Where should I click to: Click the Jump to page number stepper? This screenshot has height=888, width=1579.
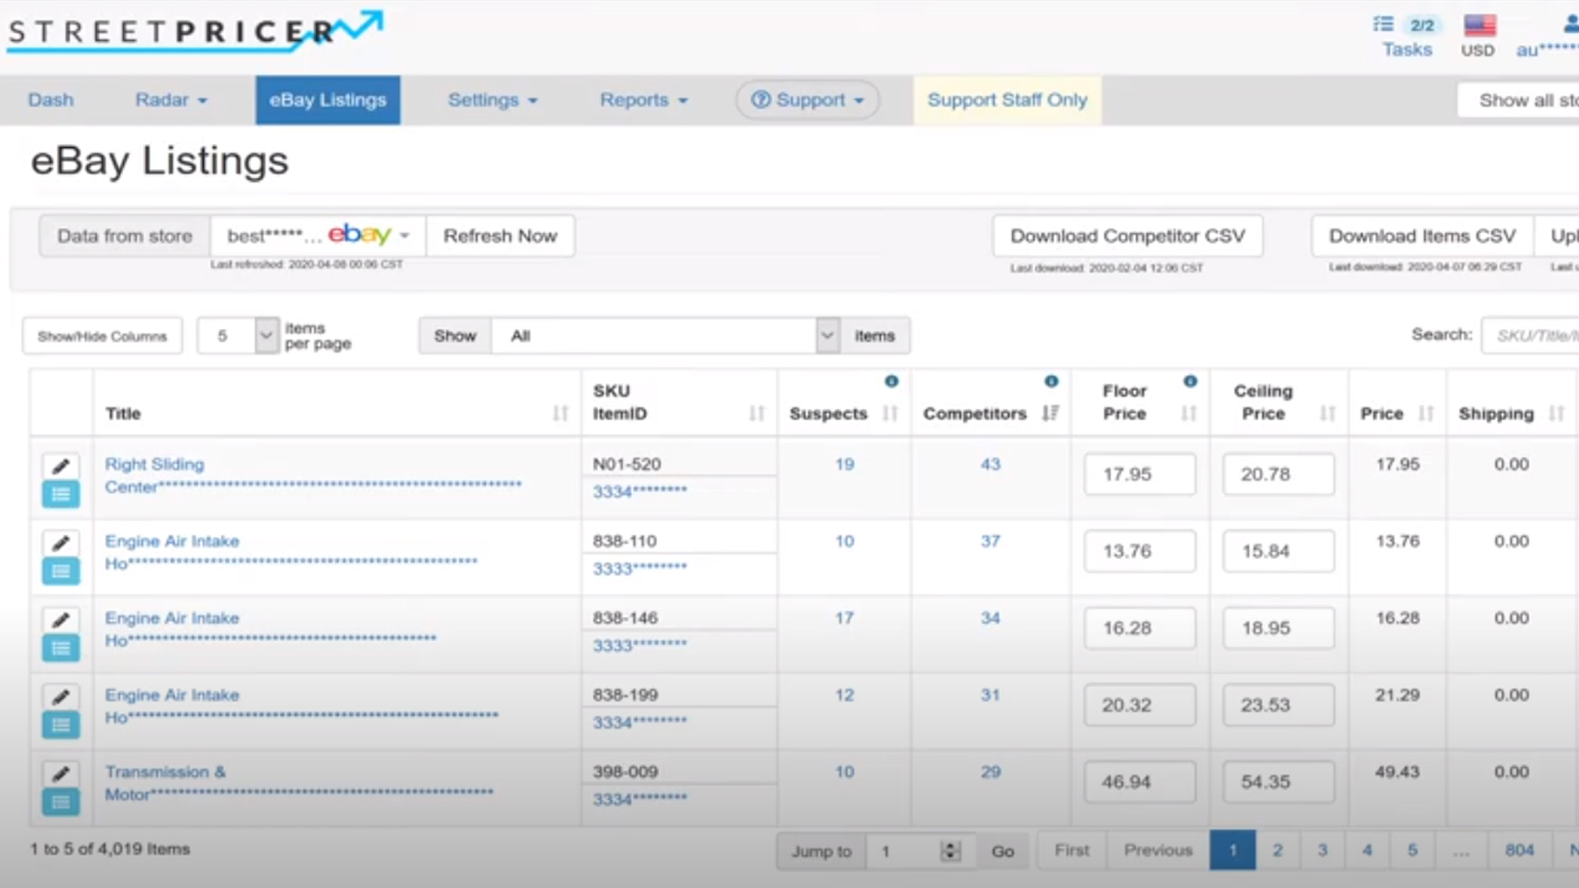[x=950, y=851]
